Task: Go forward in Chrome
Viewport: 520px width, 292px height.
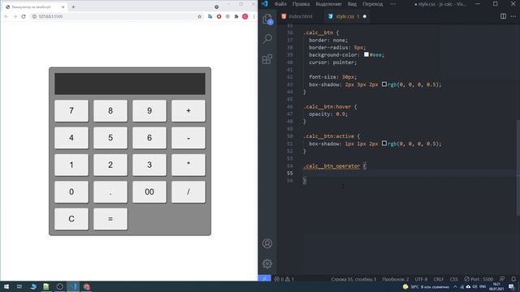Action: 15,16
